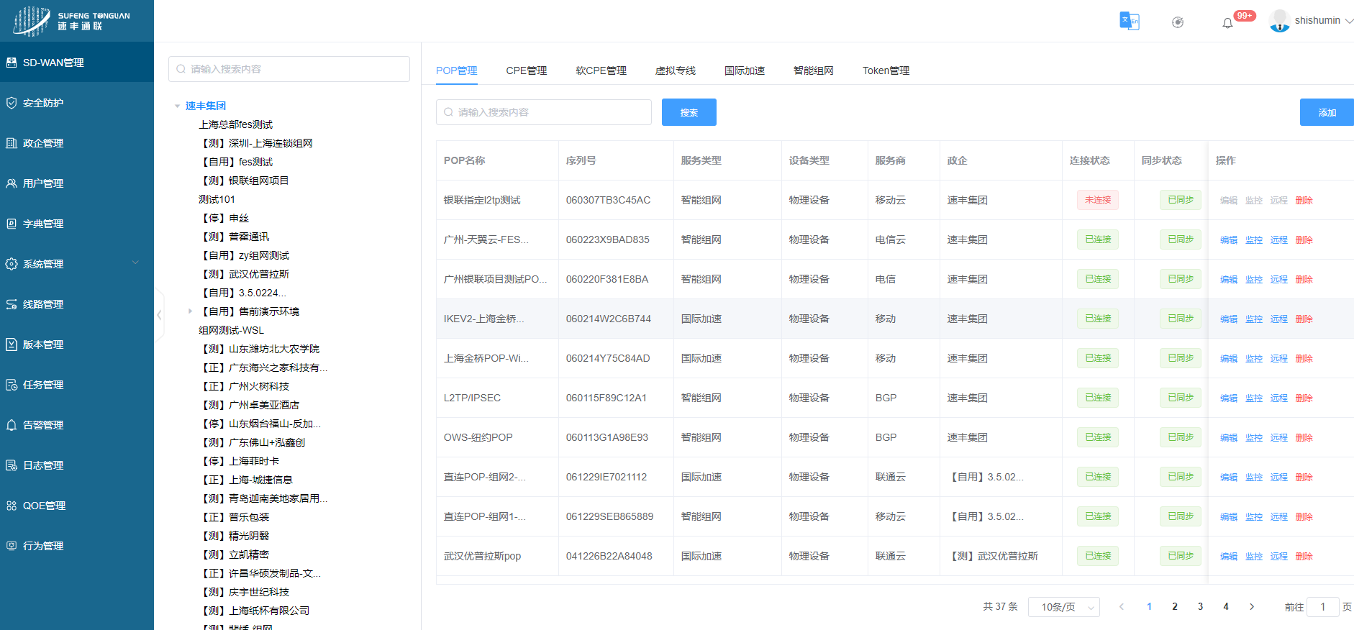The width and height of the screenshot is (1354, 630).
Task: Click 删除 for 武汉优普拉斯pop row
Action: point(1304,557)
